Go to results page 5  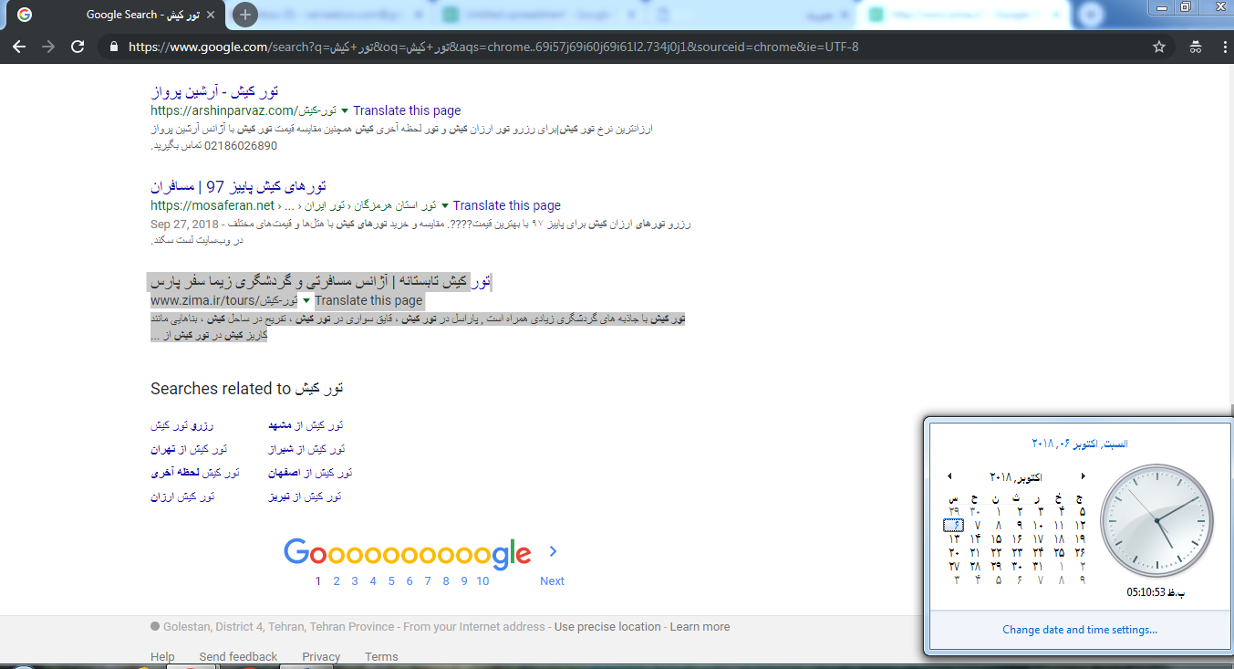click(391, 580)
